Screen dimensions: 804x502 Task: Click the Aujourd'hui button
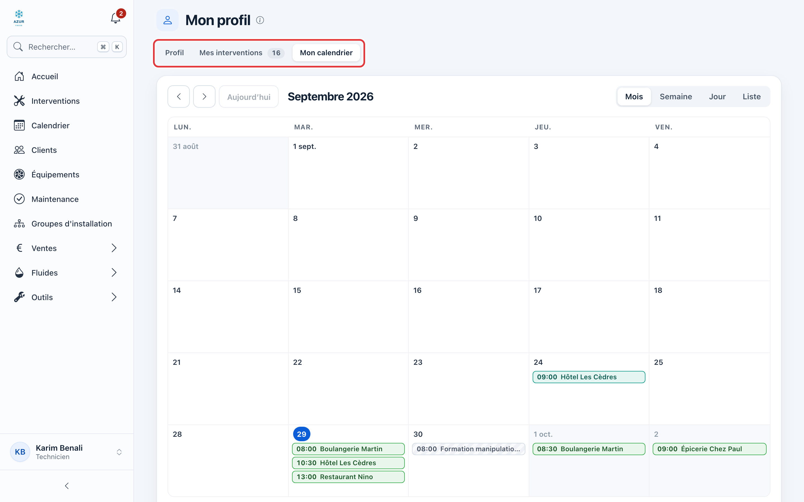coord(249,96)
